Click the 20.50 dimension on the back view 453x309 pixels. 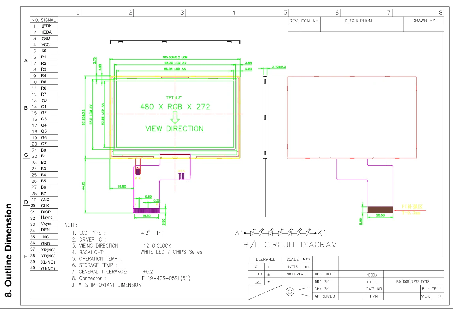380,215
